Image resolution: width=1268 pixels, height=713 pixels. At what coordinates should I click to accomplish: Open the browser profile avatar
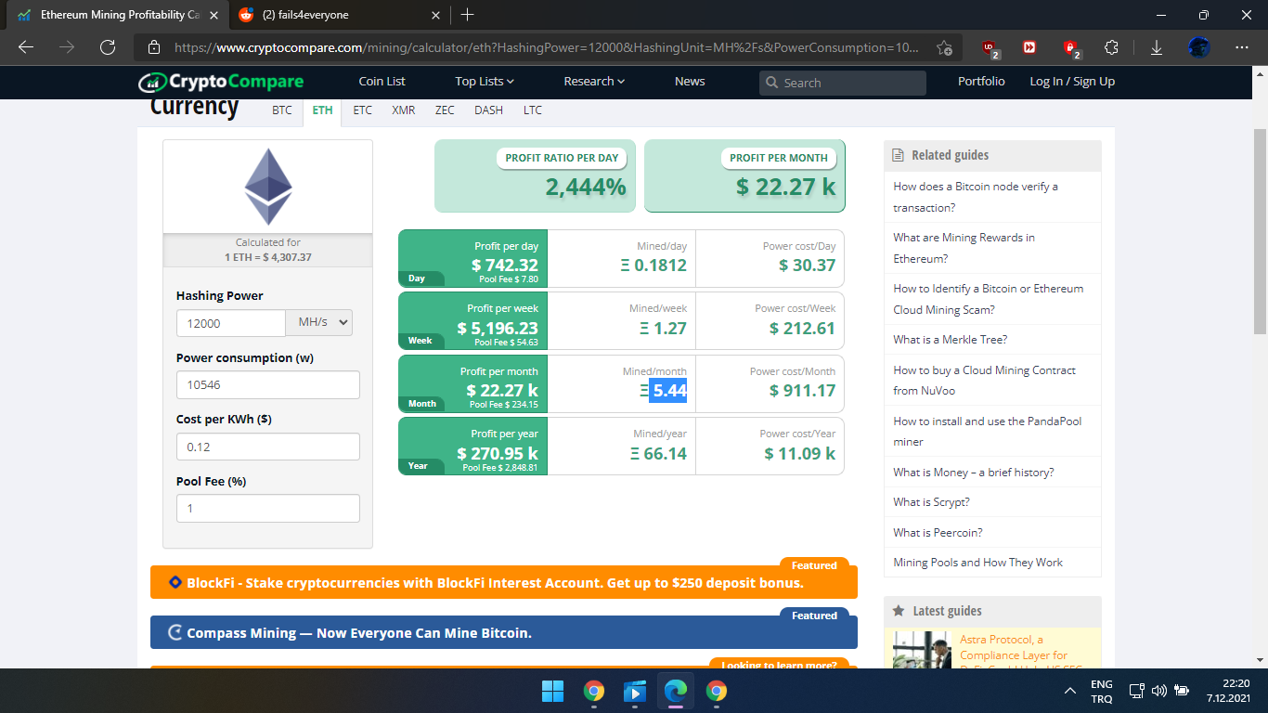pyautogui.click(x=1199, y=47)
